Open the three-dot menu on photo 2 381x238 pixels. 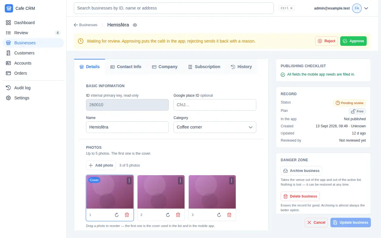(x=180, y=181)
